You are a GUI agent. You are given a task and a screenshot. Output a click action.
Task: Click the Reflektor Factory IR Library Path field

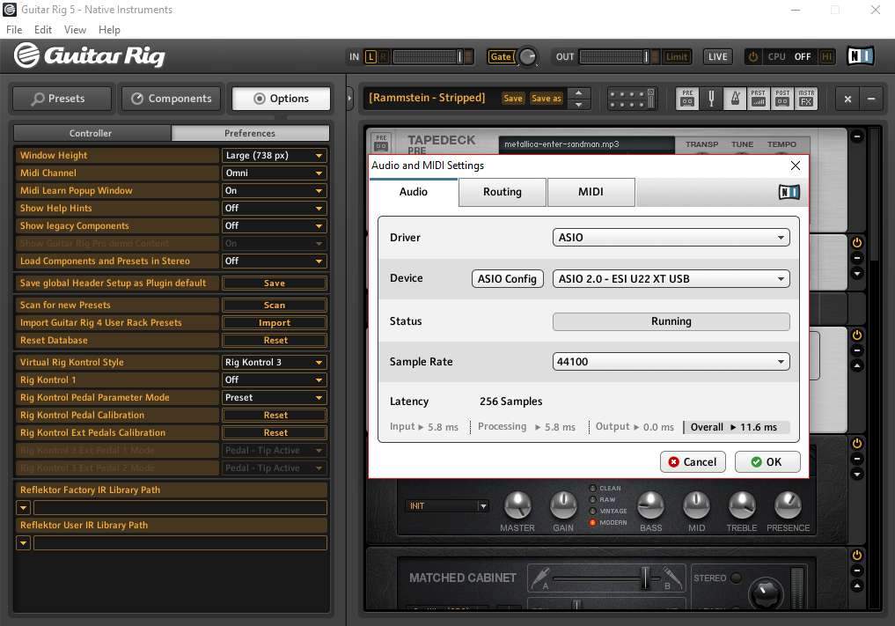[180, 508]
